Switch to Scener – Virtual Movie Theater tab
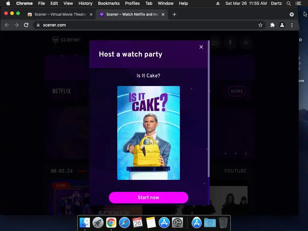The height and width of the screenshot is (231, 308). click(60, 14)
